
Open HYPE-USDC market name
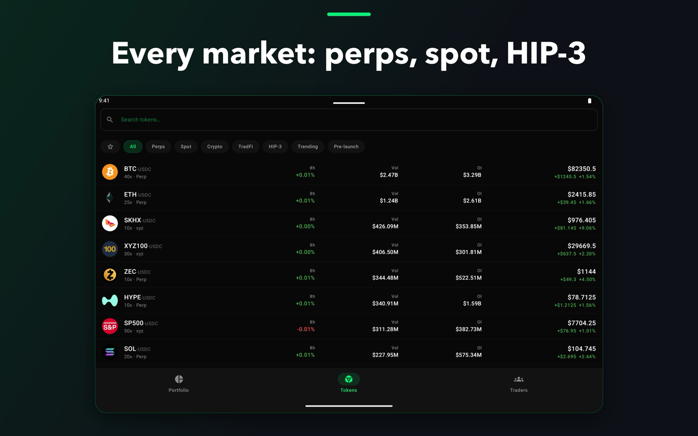[x=140, y=297]
